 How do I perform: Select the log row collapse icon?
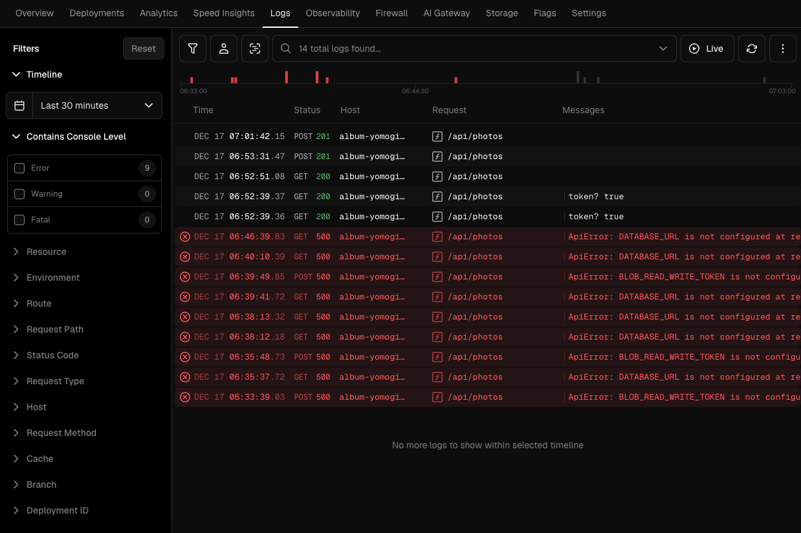point(254,48)
